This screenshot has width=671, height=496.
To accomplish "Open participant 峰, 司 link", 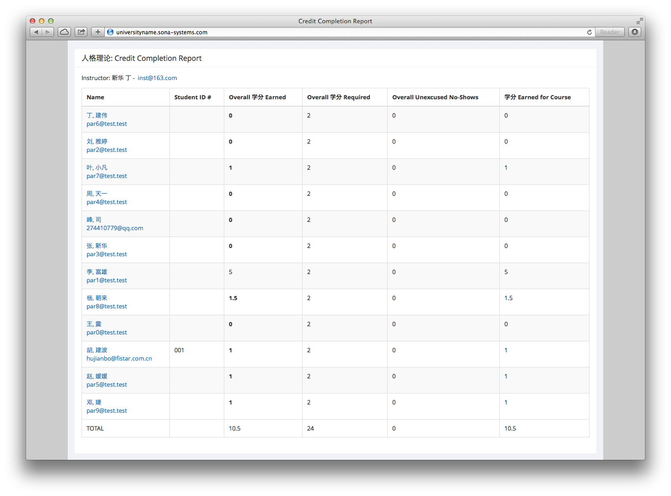I will click(94, 220).
